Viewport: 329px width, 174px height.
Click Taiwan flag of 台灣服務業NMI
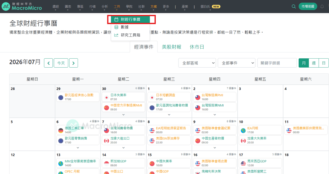click(x=198, y=108)
